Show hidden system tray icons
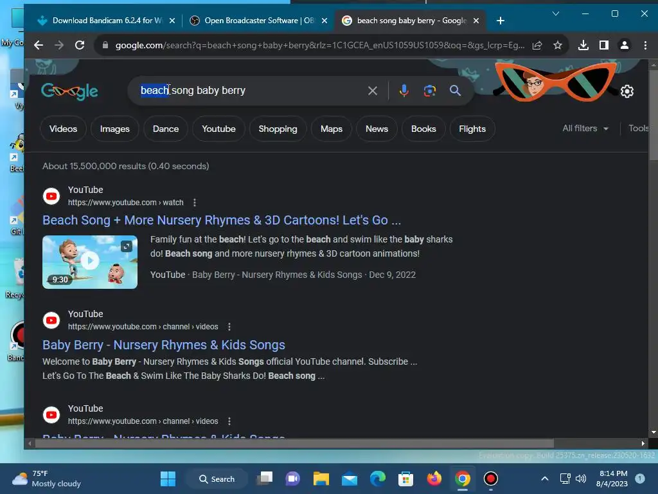658x494 pixels. tap(545, 479)
